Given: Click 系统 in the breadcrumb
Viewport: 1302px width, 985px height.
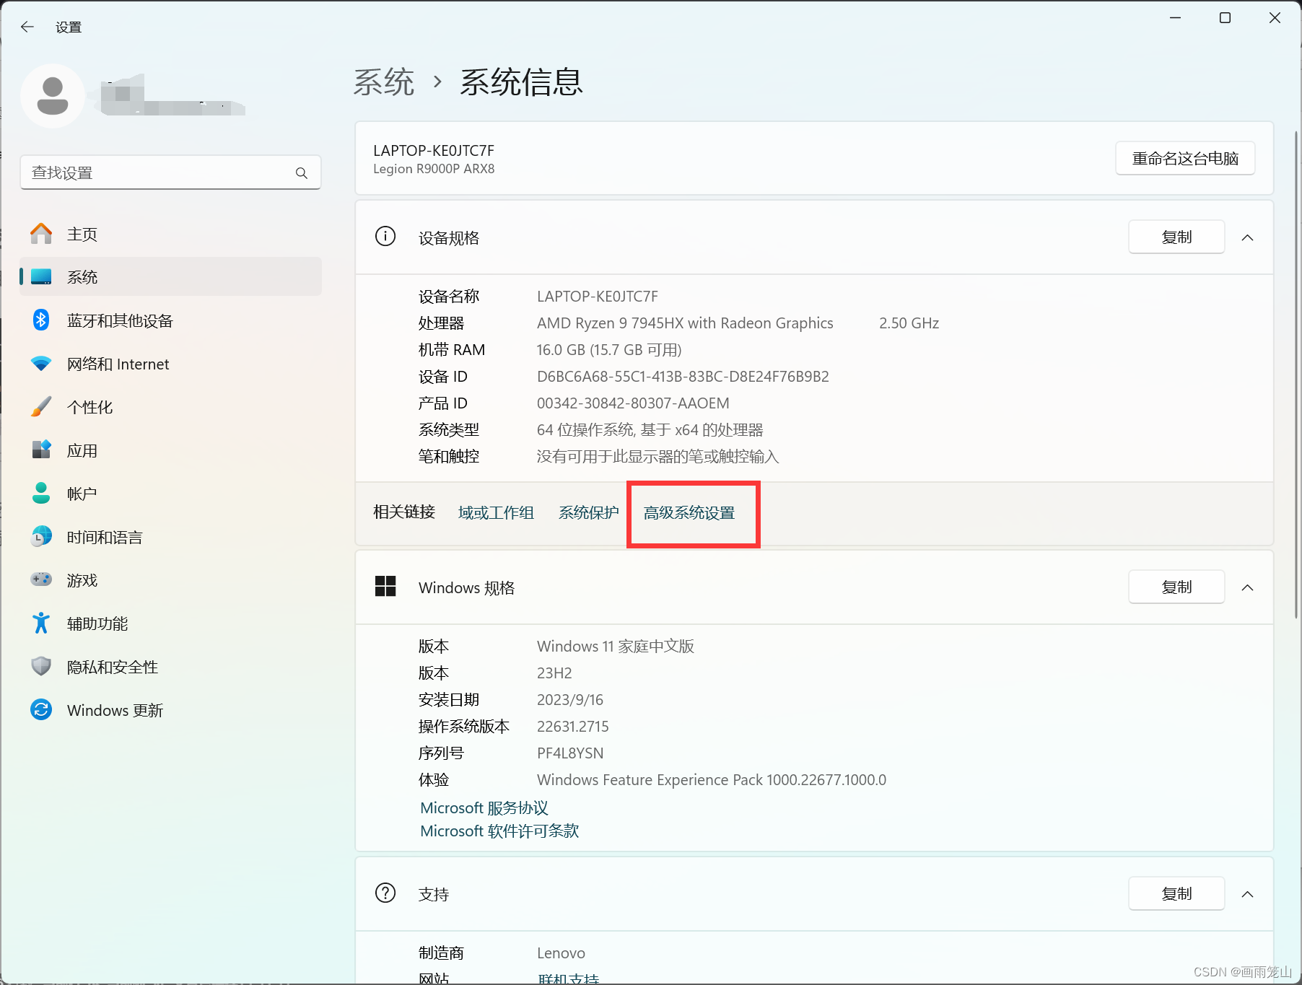Looking at the screenshot, I should coord(384,82).
